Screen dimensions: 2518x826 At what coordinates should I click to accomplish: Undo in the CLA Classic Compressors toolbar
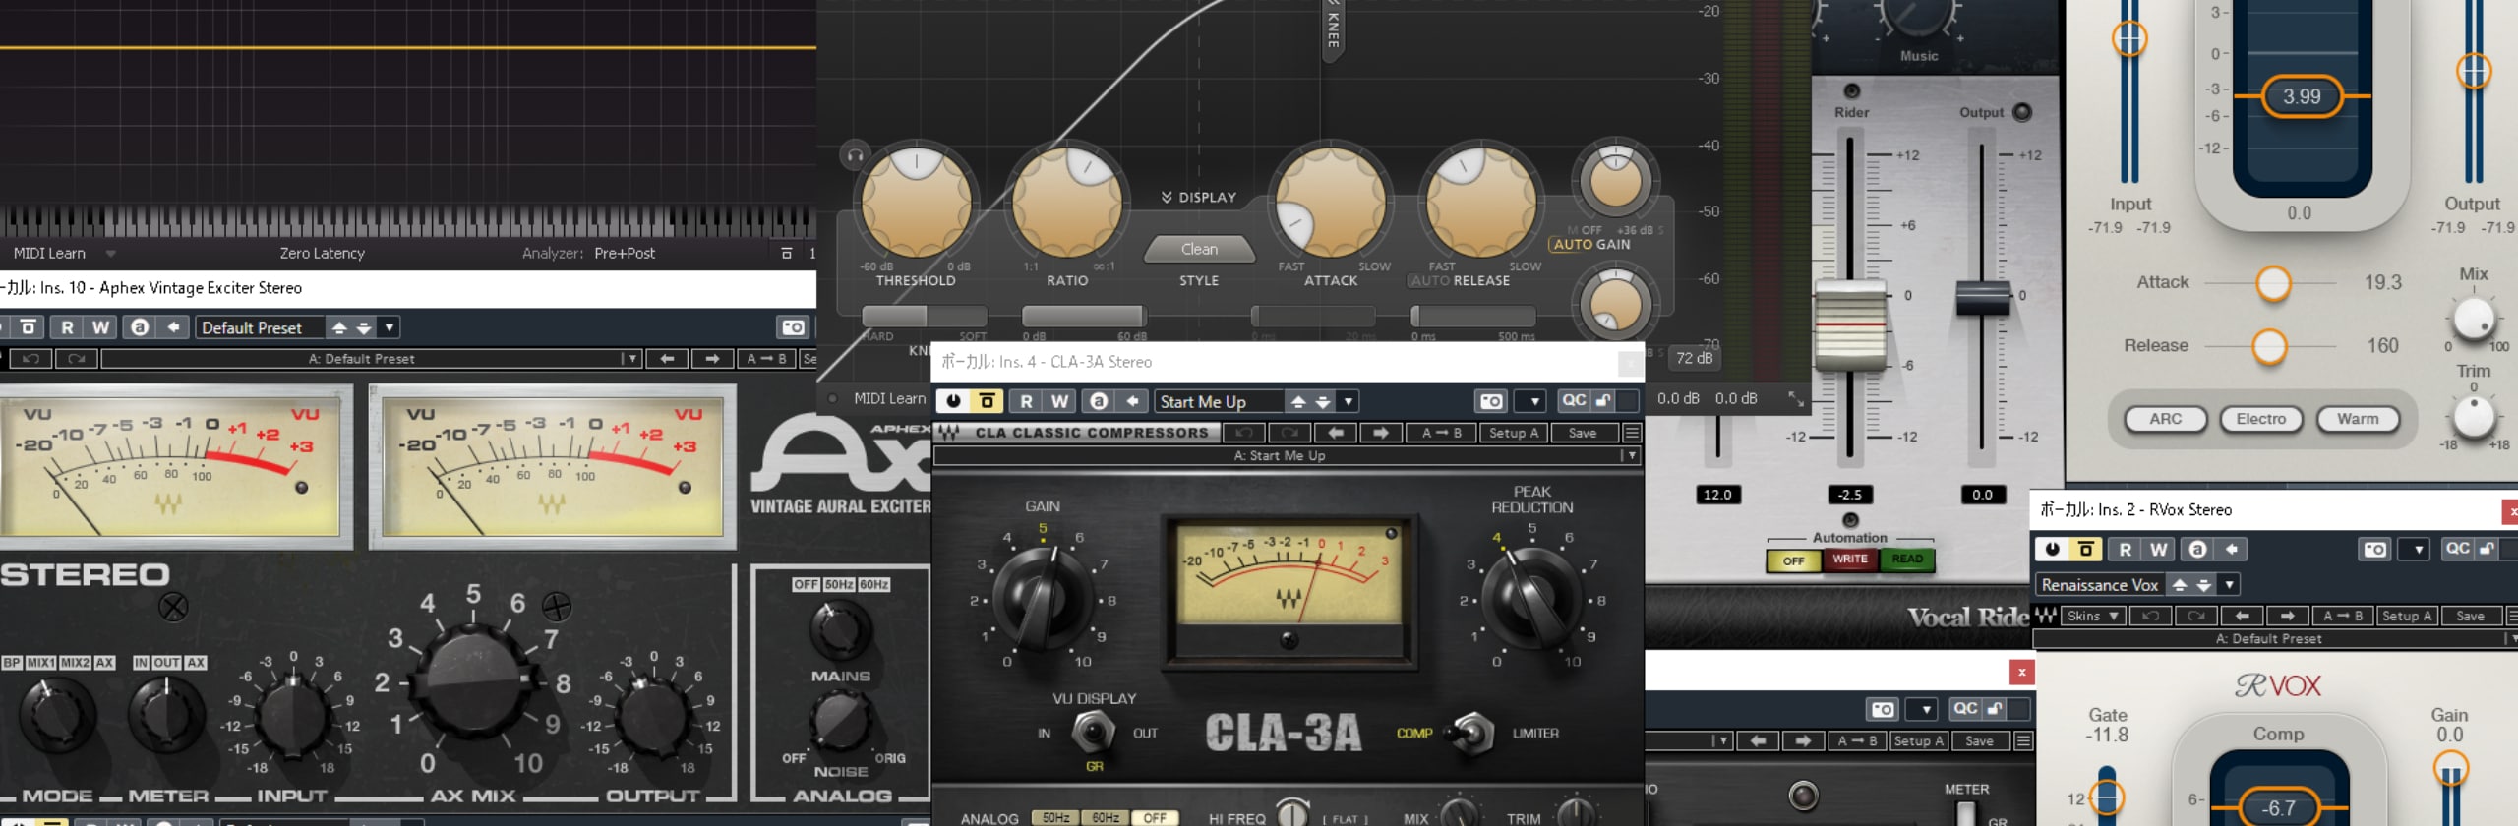pos(1243,433)
